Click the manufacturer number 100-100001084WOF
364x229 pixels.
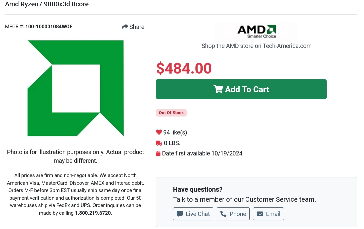(x=49, y=27)
